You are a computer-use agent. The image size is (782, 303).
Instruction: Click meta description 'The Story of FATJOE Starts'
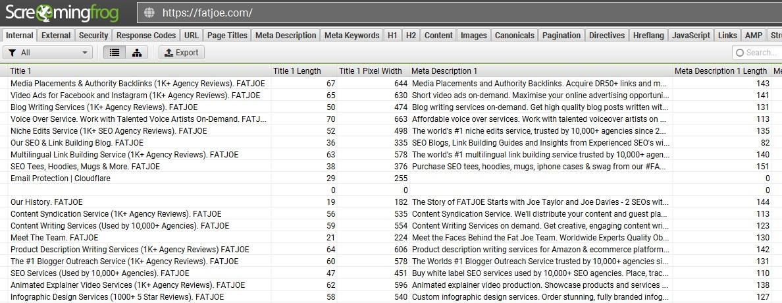click(540, 202)
